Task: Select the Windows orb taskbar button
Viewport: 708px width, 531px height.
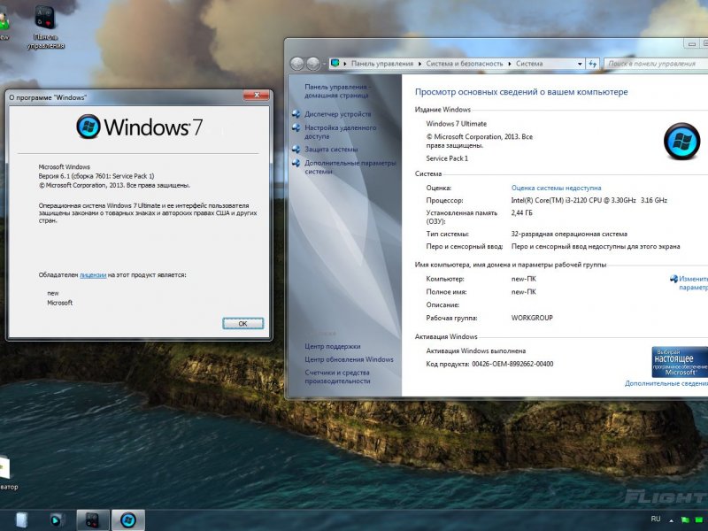Action: (x=128, y=520)
